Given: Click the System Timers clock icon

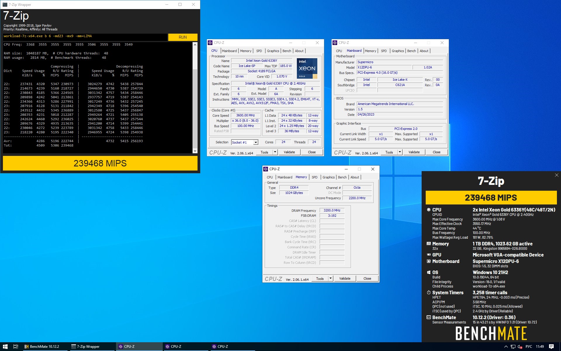Looking at the screenshot, I should point(429,292).
